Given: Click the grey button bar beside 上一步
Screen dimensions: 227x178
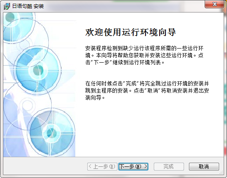Looking at the screenshot, I should tap(45, 166).
